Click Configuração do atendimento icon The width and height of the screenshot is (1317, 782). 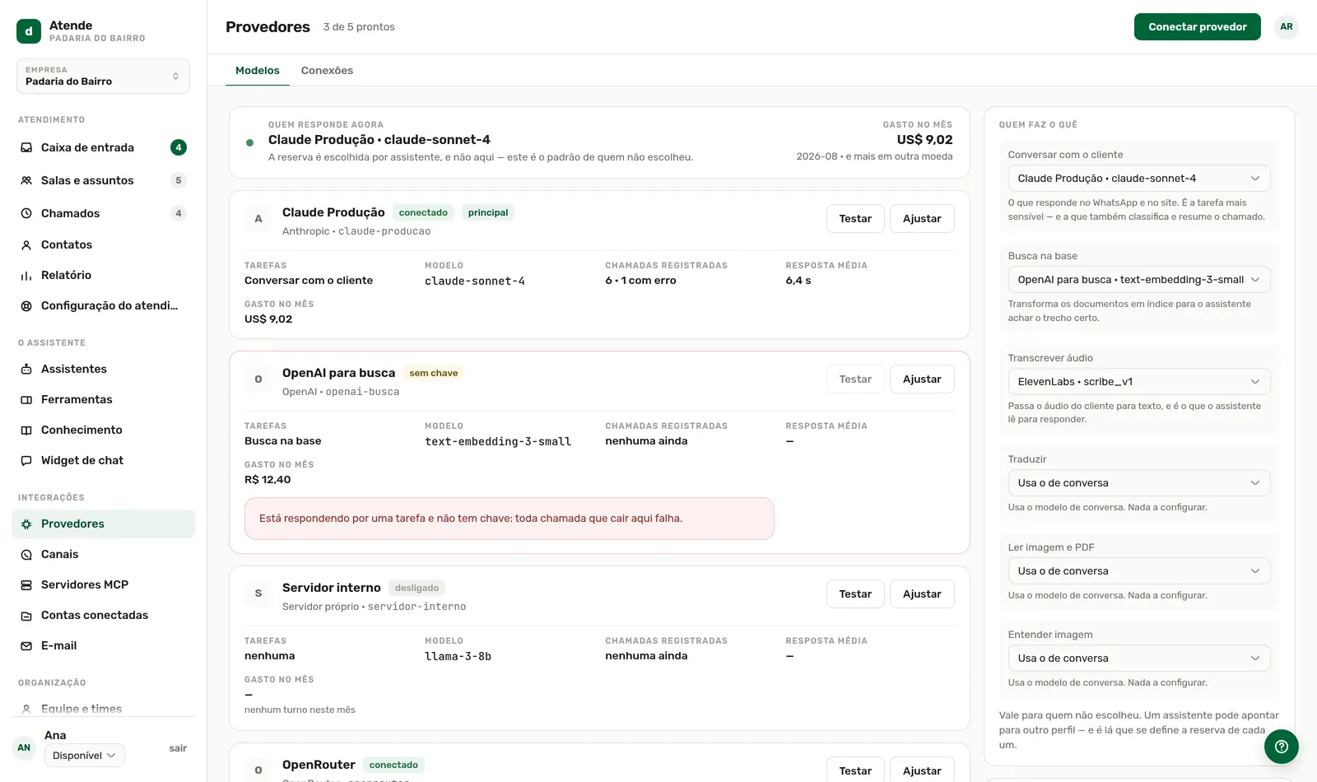(26, 305)
